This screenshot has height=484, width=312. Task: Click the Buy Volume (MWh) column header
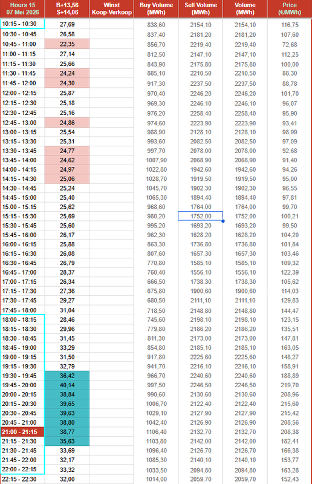pos(156,9)
